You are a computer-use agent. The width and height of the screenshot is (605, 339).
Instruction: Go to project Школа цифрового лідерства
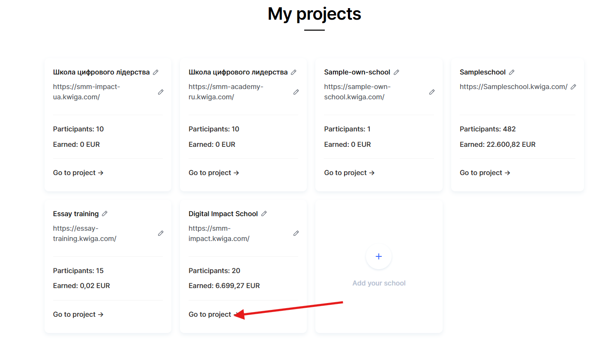pyautogui.click(x=78, y=173)
